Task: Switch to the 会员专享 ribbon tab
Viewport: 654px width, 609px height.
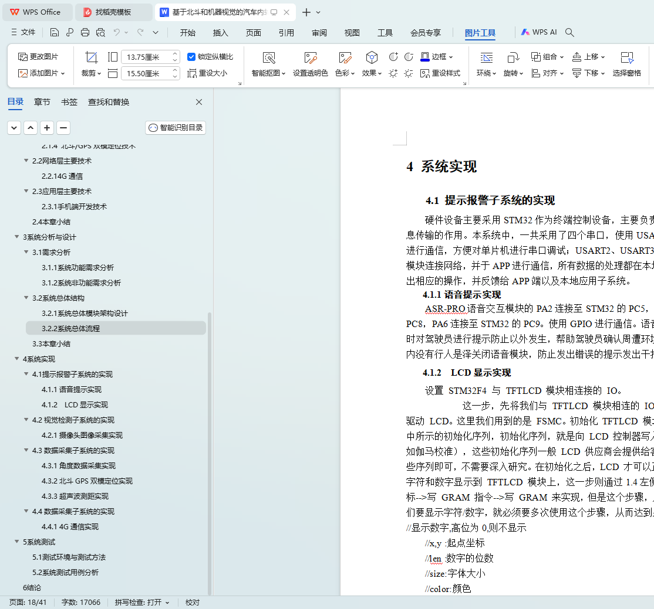Action: point(426,33)
